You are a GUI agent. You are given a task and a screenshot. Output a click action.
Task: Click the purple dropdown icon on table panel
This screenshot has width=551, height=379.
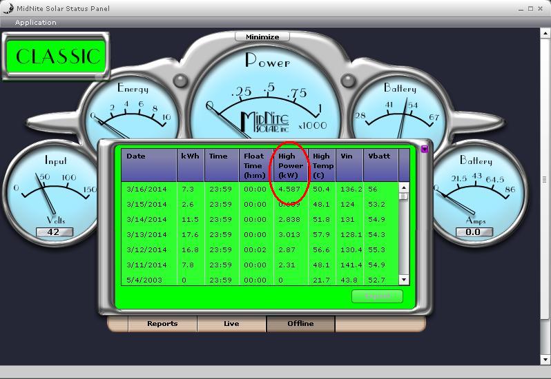425,149
